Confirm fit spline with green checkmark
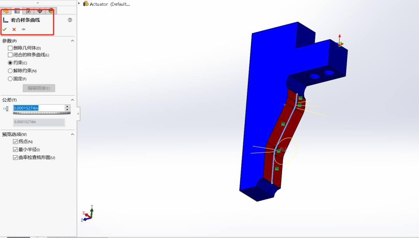Image resolution: width=419 pixels, height=238 pixels. point(5,30)
